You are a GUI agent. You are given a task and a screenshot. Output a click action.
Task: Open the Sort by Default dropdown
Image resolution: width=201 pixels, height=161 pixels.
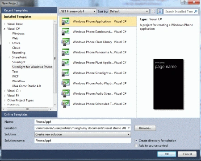[x=129, y=11]
